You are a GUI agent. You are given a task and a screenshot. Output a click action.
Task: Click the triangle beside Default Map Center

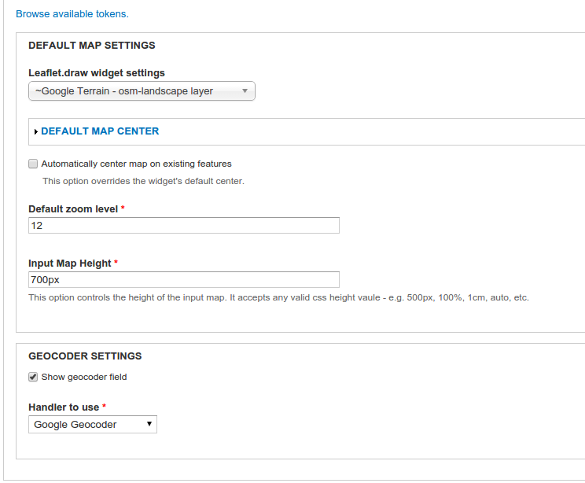[36, 131]
